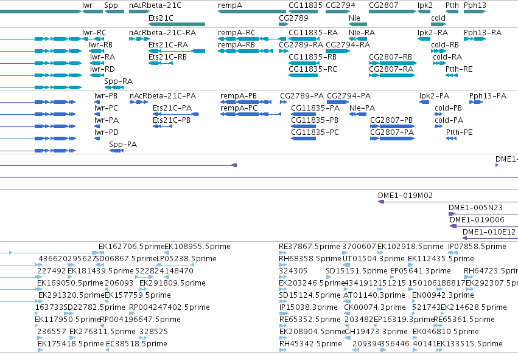Select the rempA gene bar
This screenshot has width=518, height=353.
coord(252,12)
